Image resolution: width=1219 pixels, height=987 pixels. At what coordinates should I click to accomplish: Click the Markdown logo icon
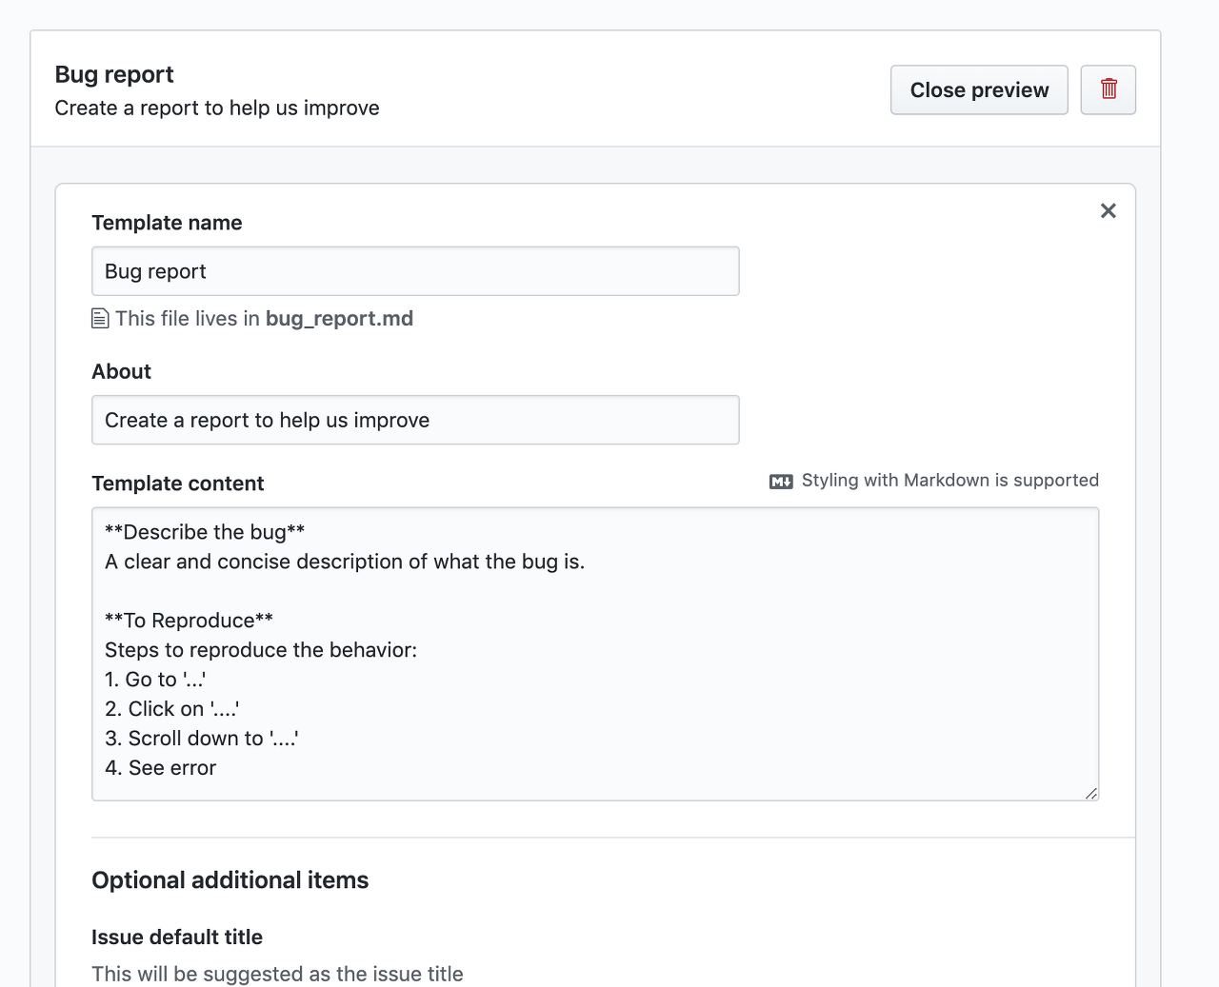tap(781, 482)
